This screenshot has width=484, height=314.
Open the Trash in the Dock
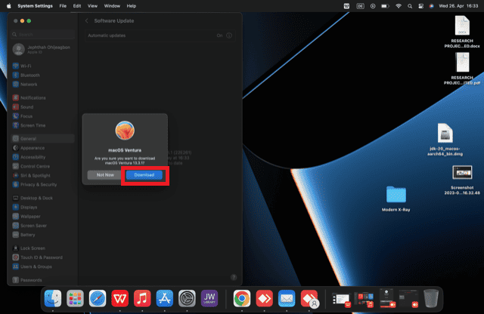point(431,298)
